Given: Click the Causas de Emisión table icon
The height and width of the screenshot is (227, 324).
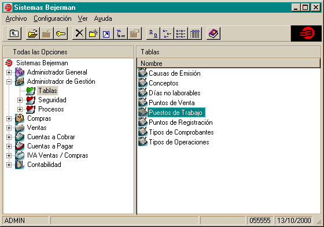Looking at the screenshot, I should click(143, 73).
